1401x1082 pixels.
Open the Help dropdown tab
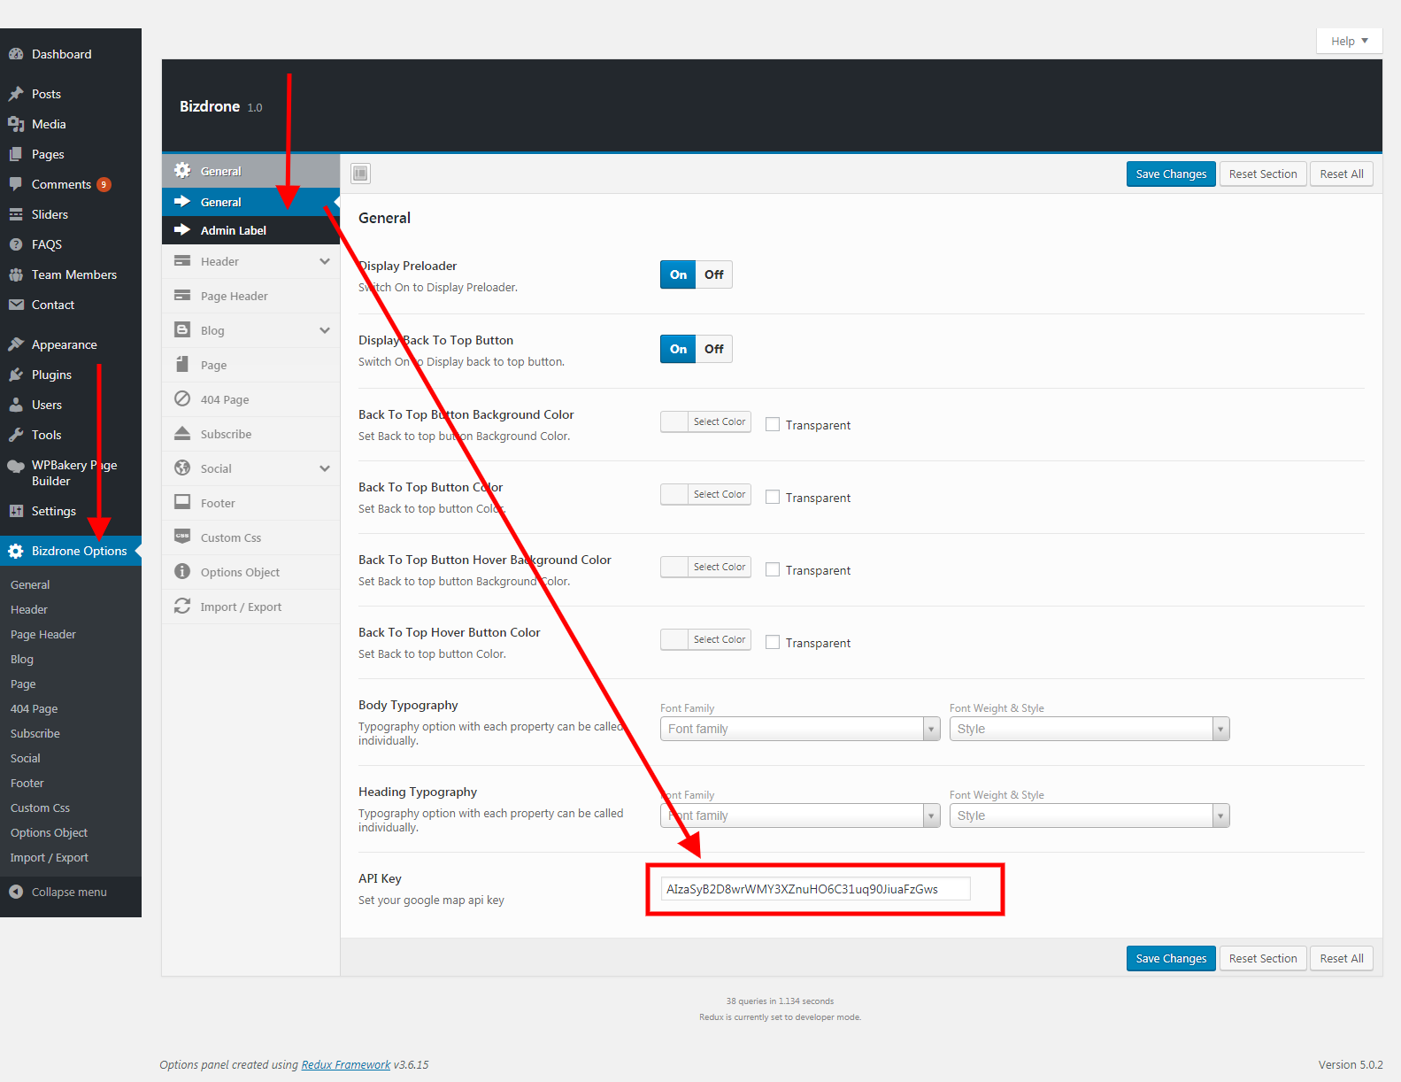(x=1349, y=41)
